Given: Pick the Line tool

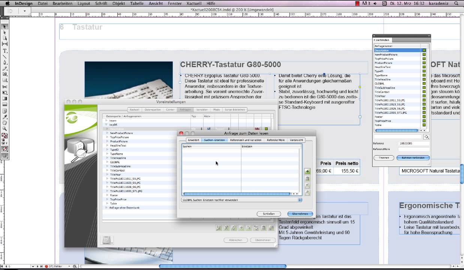Looking at the screenshot, I should pyautogui.click(x=5, y=57).
